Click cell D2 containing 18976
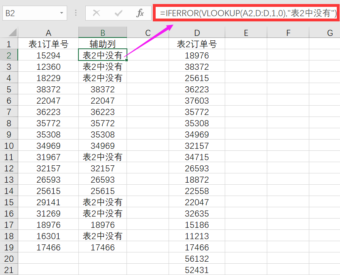 click(x=197, y=55)
